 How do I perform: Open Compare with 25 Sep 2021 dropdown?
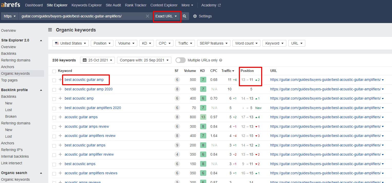click(144, 60)
